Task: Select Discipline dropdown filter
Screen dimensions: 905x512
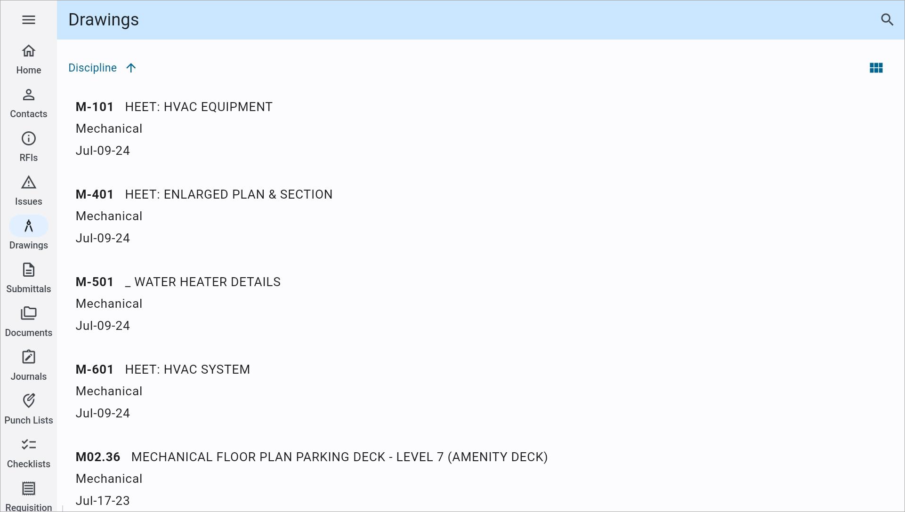Action: click(93, 68)
